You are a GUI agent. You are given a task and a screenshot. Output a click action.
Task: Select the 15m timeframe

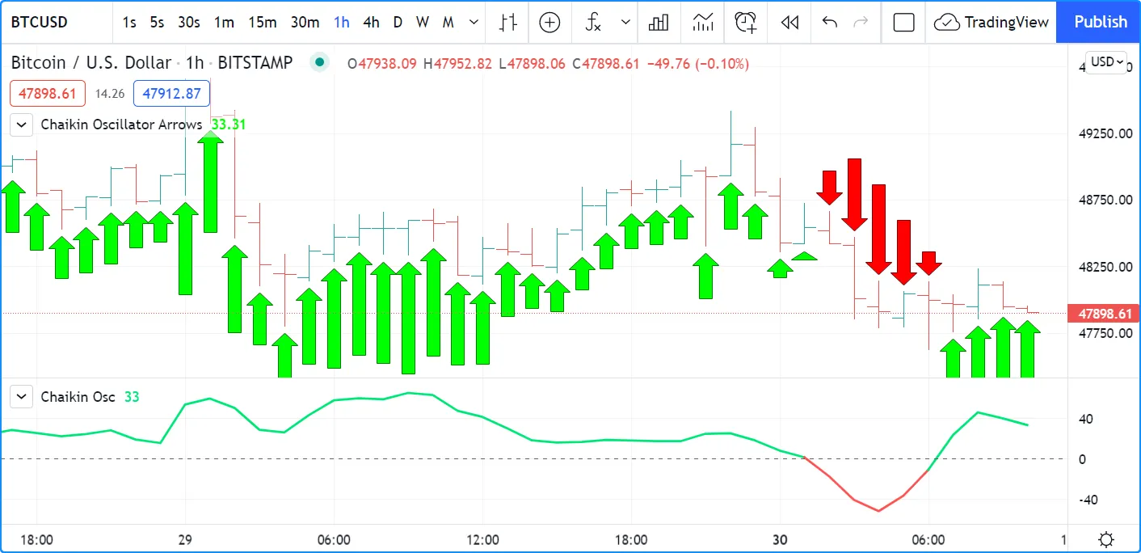262,23
